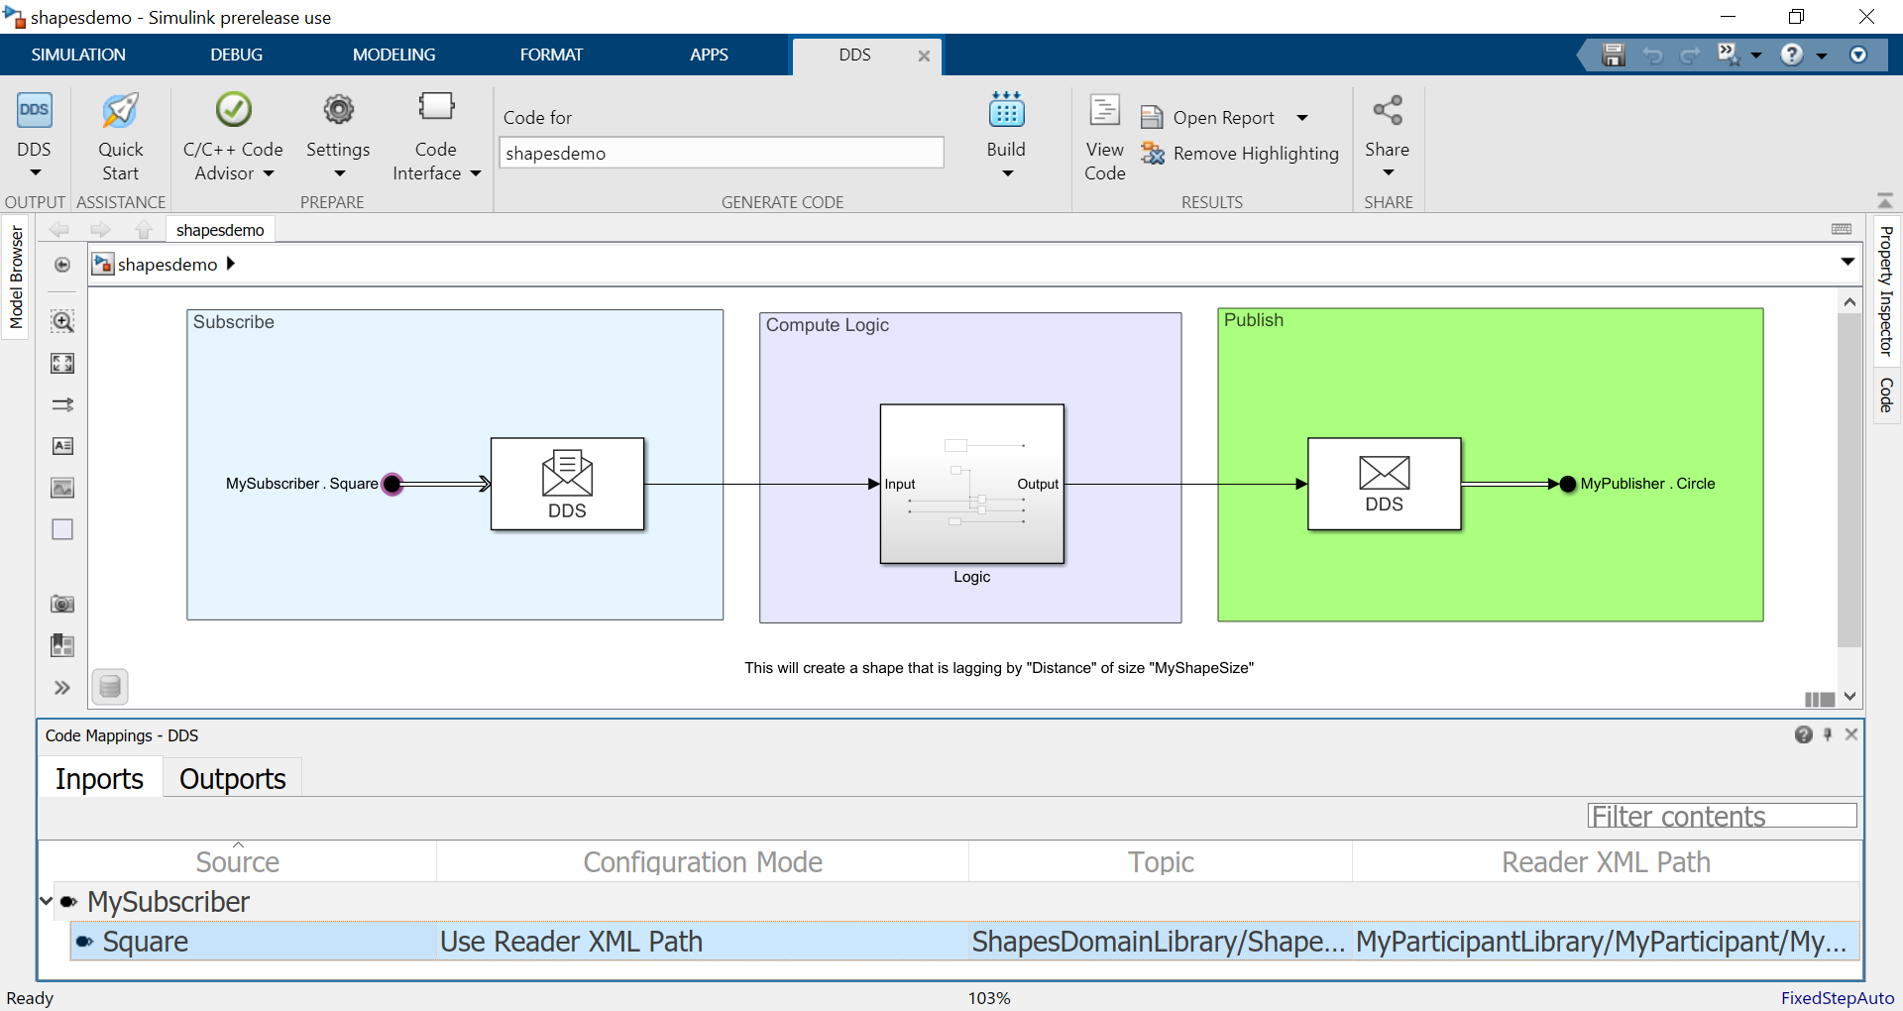Click the Screenshot camera icon
1903x1011 pixels.
click(62, 604)
